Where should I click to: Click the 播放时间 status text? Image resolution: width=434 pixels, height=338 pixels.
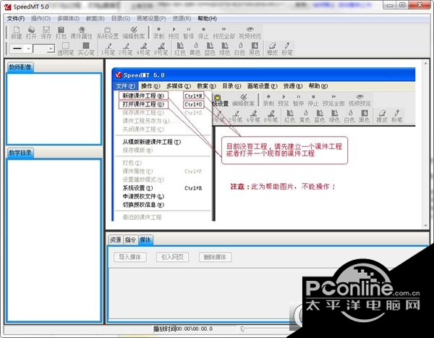(183, 329)
